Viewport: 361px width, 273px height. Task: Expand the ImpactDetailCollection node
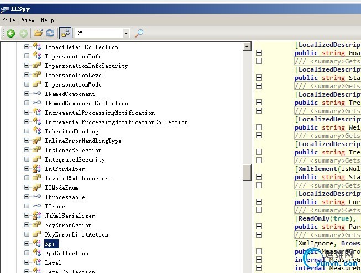pos(27,47)
